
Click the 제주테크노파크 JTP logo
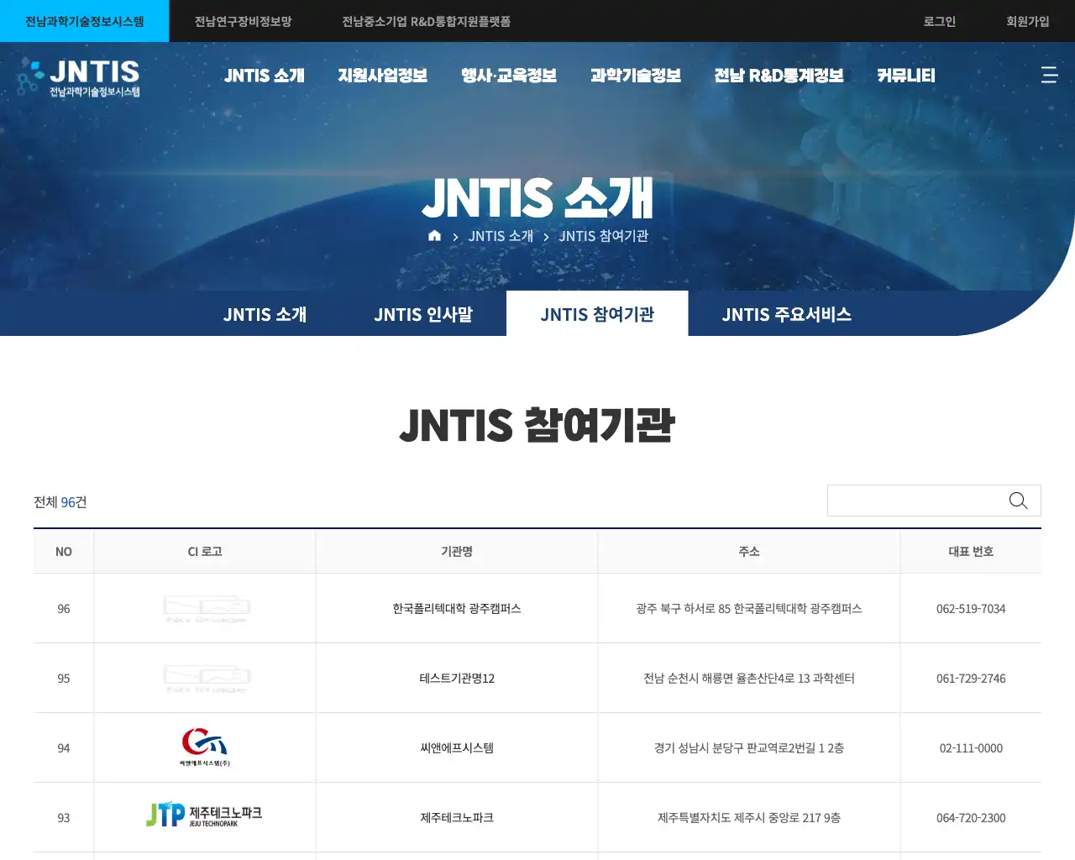(x=204, y=813)
